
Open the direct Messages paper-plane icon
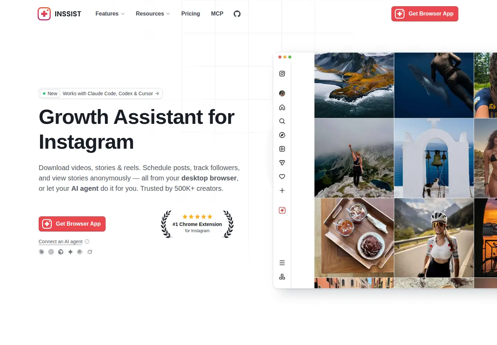(282, 162)
